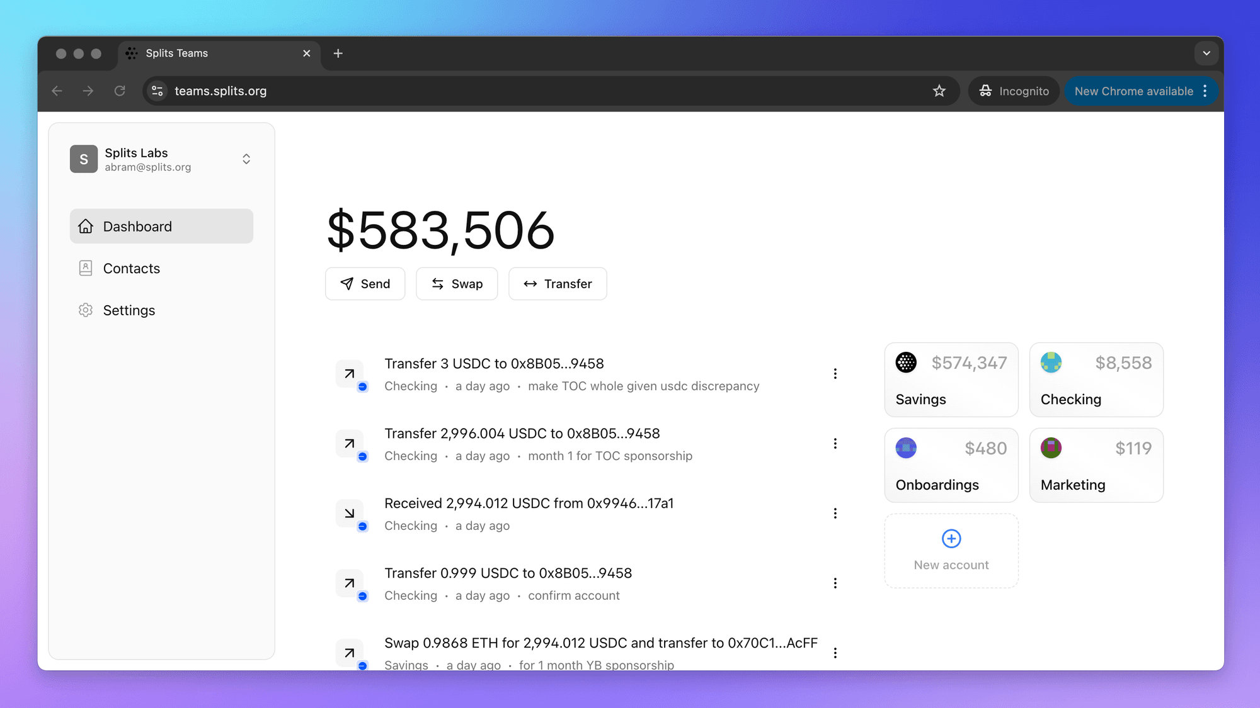Expand the Splits Labs account switcher
Screen dimensions: 1260x708
(246, 159)
